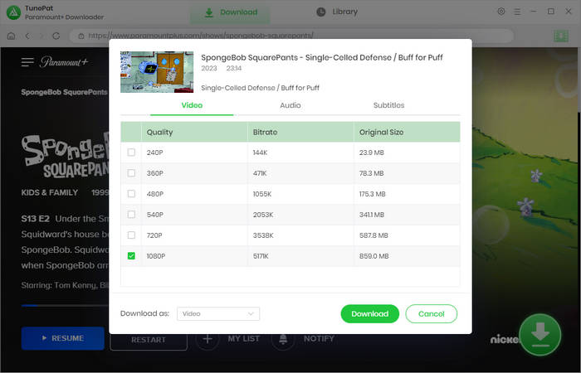This screenshot has height=373, width=581.
Task: Click the green floating download arrow button
Action: tap(539, 334)
